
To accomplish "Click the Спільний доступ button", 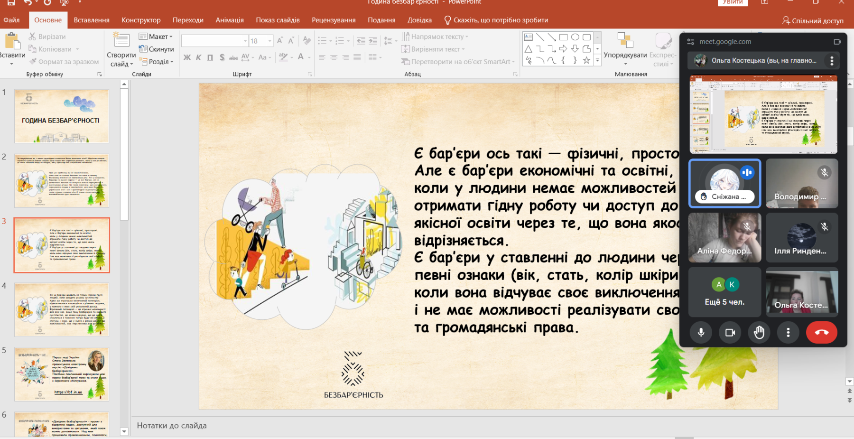I will click(813, 20).
